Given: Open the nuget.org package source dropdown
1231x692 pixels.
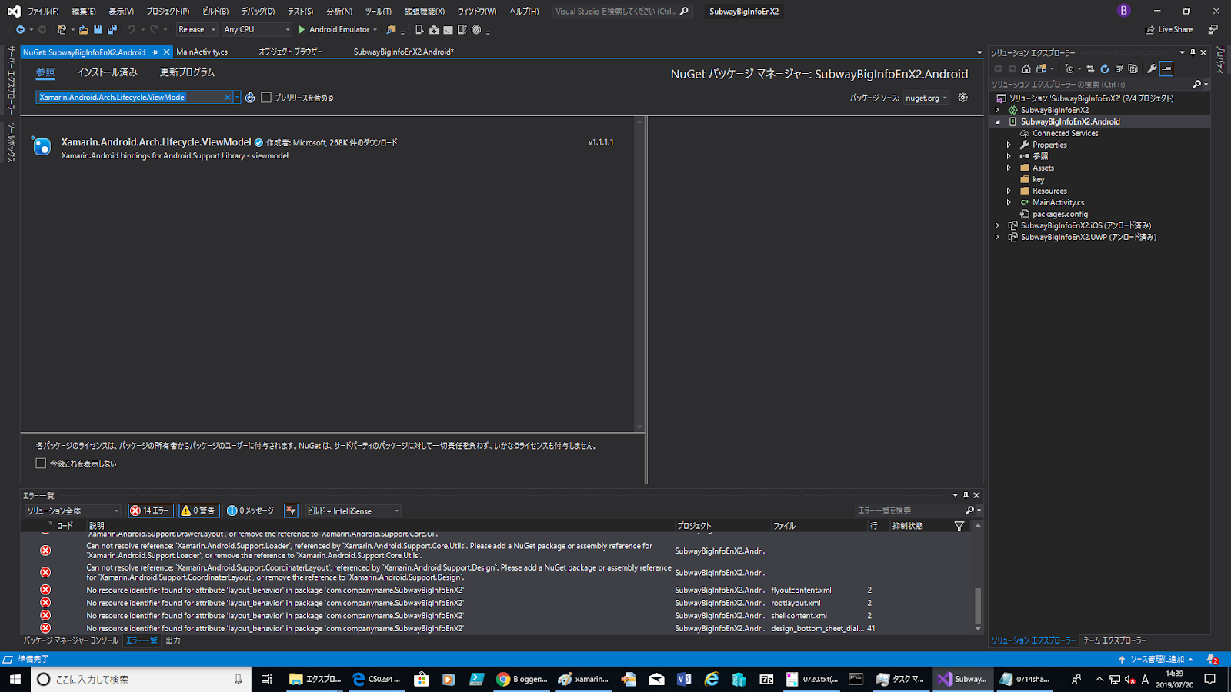Looking at the screenshot, I should [x=926, y=98].
